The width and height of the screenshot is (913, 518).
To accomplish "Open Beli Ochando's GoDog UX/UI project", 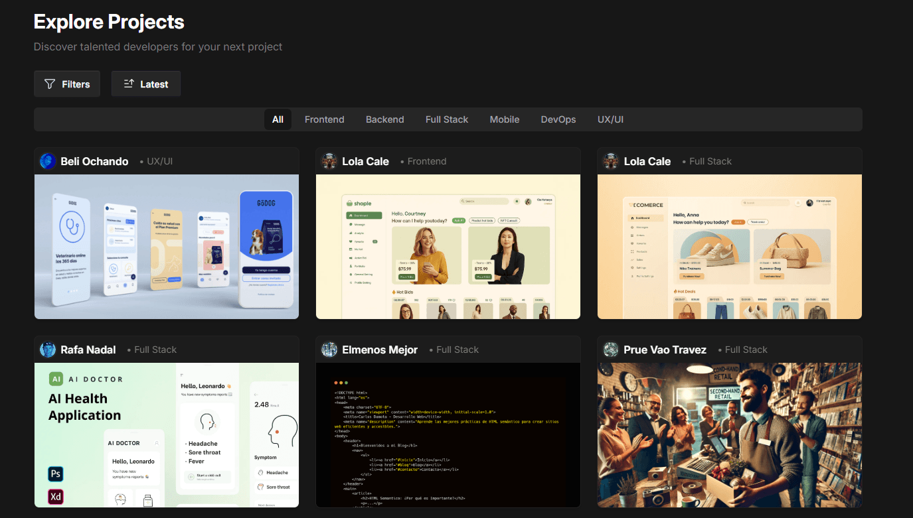I will tap(166, 245).
